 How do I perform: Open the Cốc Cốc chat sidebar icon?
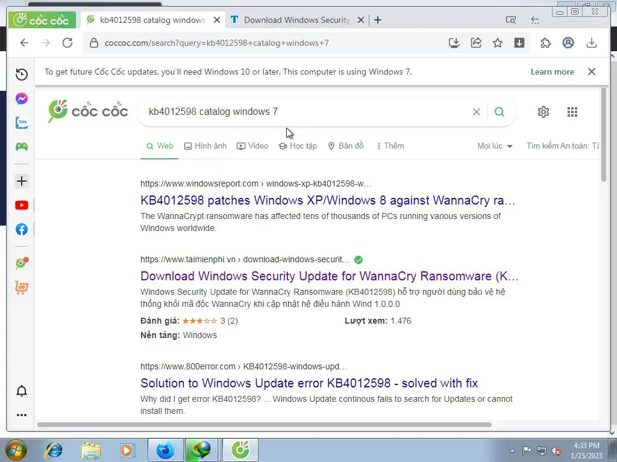(22, 263)
